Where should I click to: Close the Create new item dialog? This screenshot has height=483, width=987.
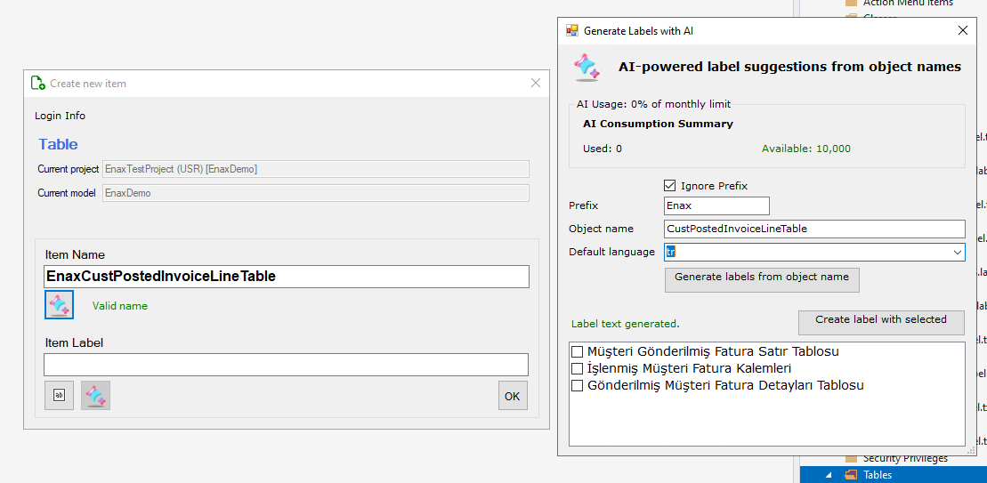(x=536, y=83)
